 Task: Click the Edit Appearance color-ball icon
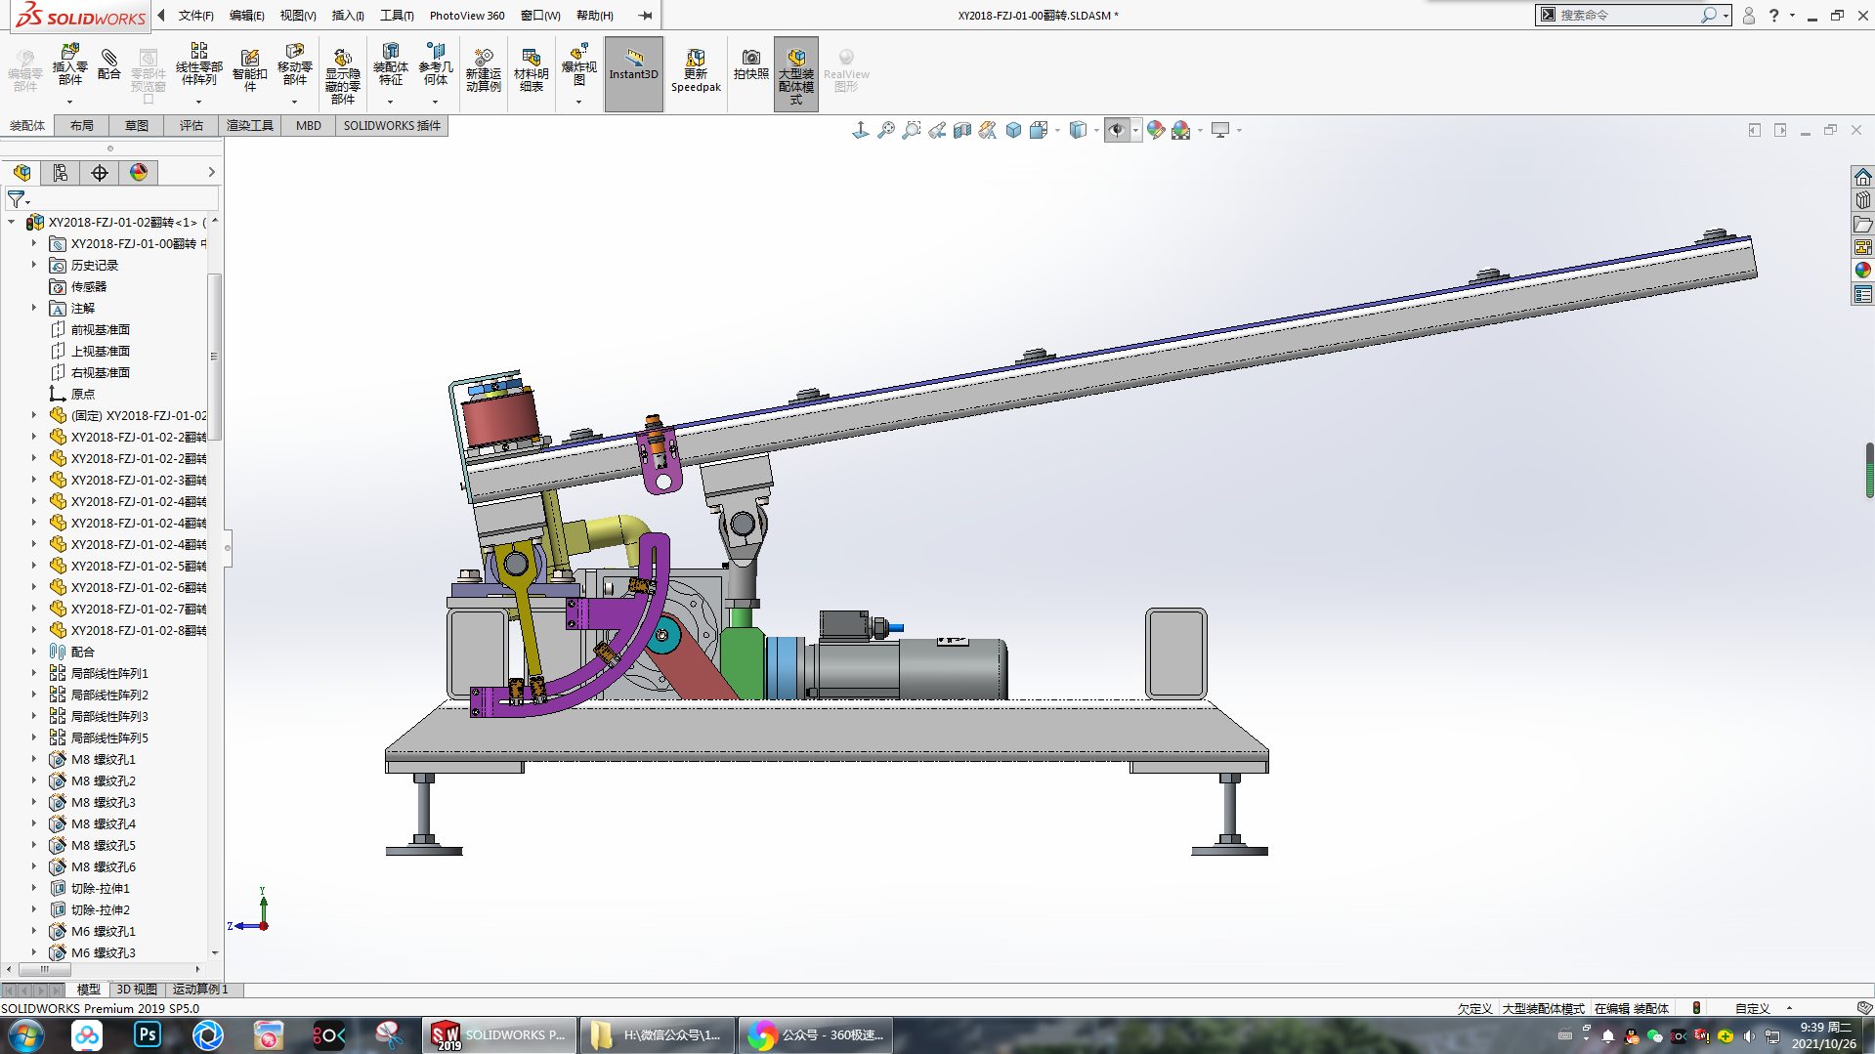(x=1156, y=130)
